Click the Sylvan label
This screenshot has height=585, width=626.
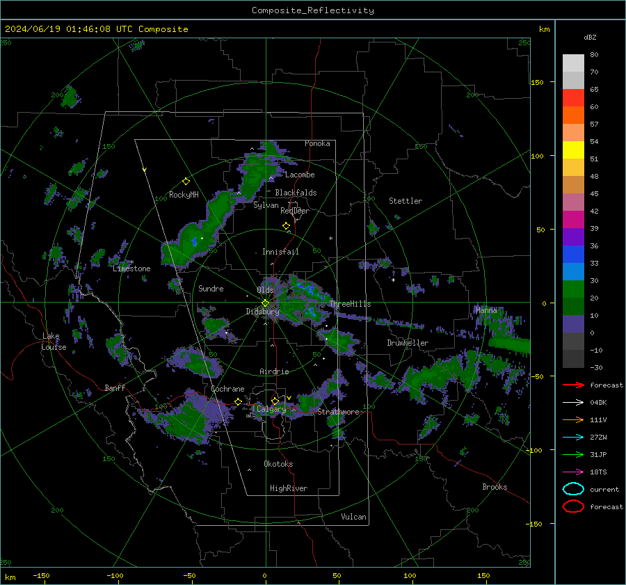point(266,205)
